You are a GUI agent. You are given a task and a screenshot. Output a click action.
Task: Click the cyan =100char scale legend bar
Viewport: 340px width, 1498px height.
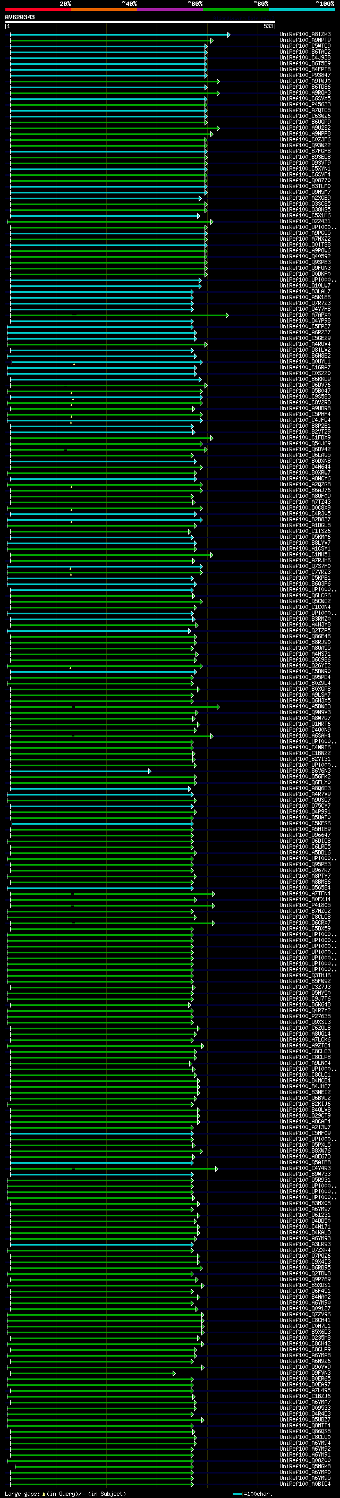(236, 1494)
